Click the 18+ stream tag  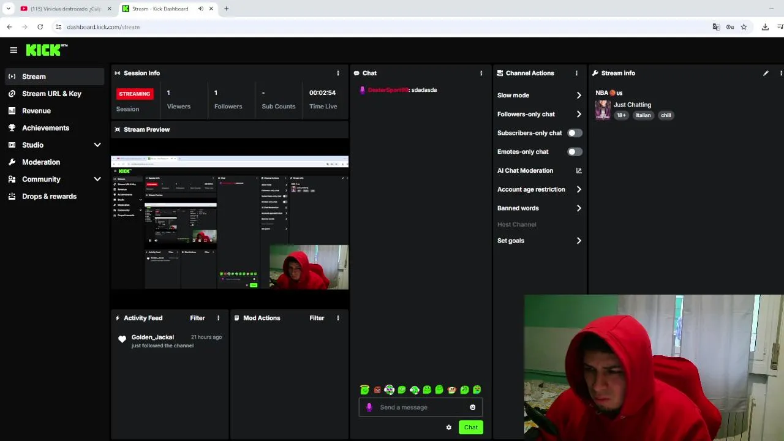click(622, 115)
